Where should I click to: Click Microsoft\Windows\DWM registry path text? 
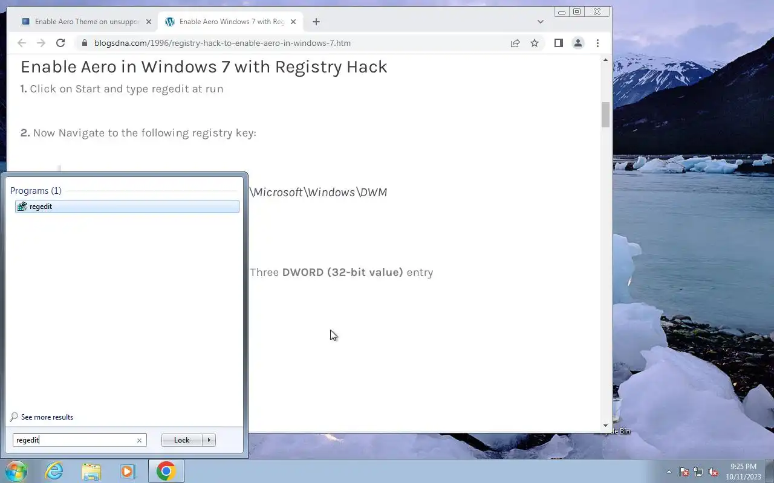(x=319, y=192)
